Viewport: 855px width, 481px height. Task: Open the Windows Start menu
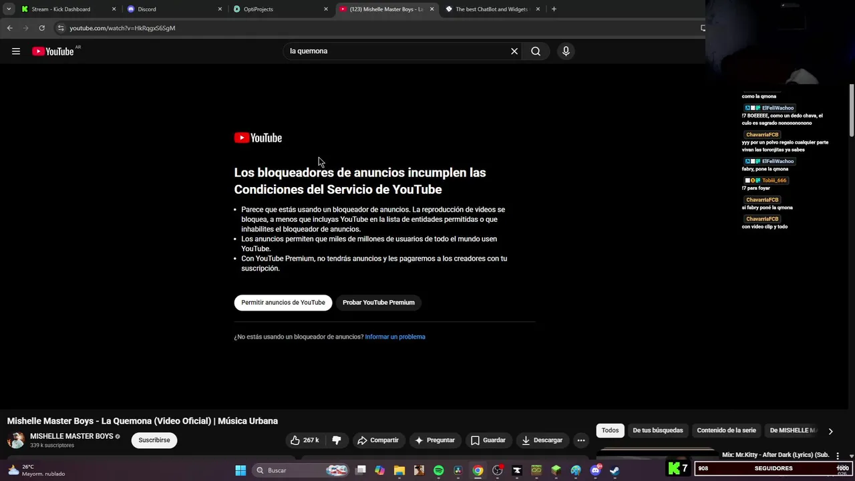(x=240, y=470)
